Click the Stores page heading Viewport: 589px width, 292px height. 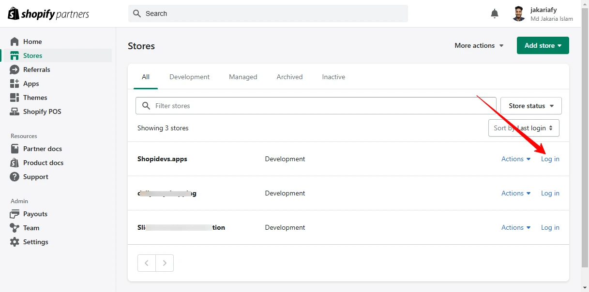click(141, 46)
